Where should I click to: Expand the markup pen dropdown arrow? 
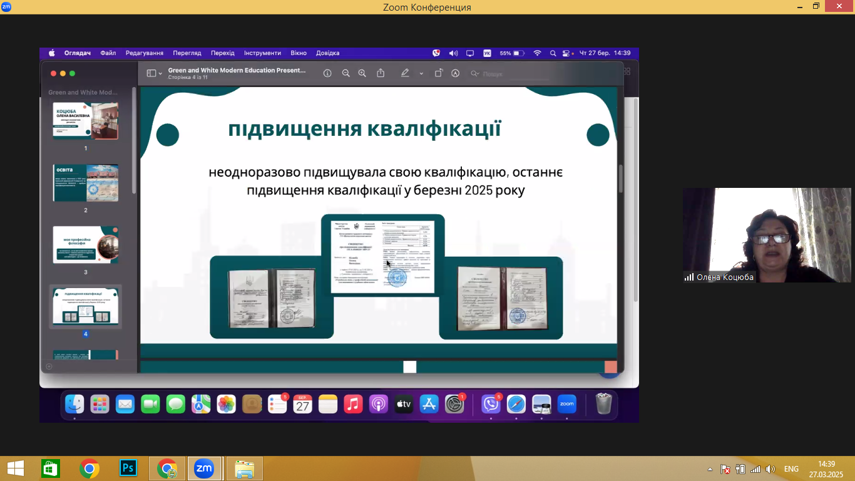tap(421, 74)
